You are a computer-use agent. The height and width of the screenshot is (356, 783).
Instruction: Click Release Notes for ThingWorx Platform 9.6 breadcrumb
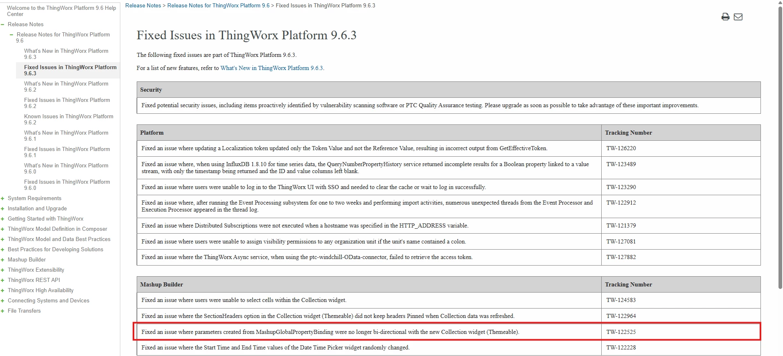tap(219, 6)
